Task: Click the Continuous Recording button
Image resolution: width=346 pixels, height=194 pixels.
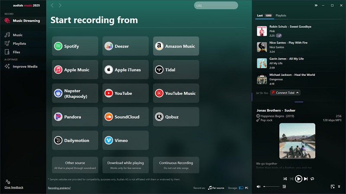Action: point(176,165)
